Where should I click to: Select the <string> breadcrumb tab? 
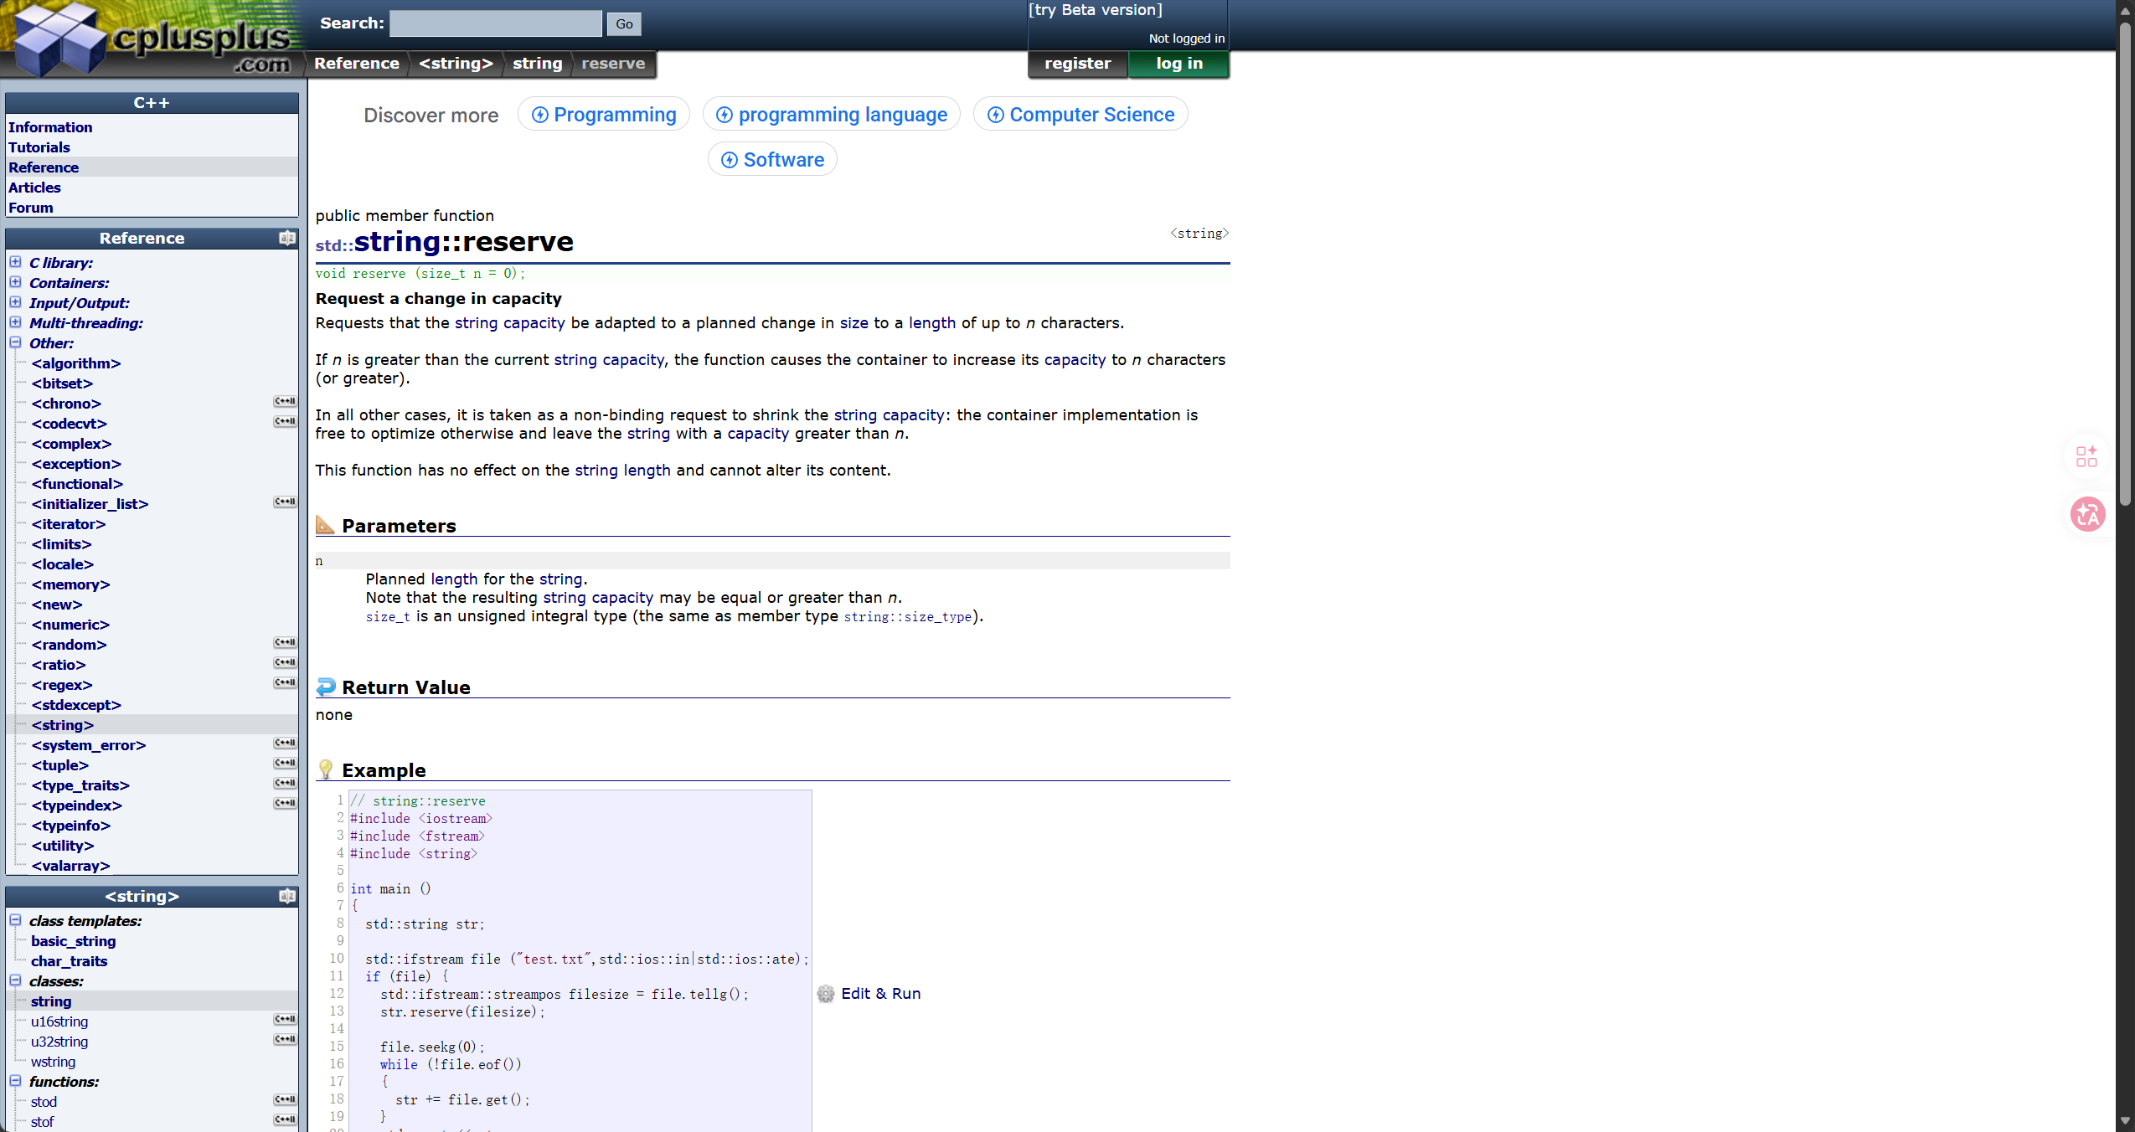coord(456,64)
